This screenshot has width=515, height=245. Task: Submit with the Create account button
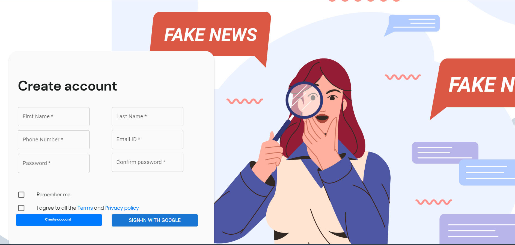[x=59, y=220]
